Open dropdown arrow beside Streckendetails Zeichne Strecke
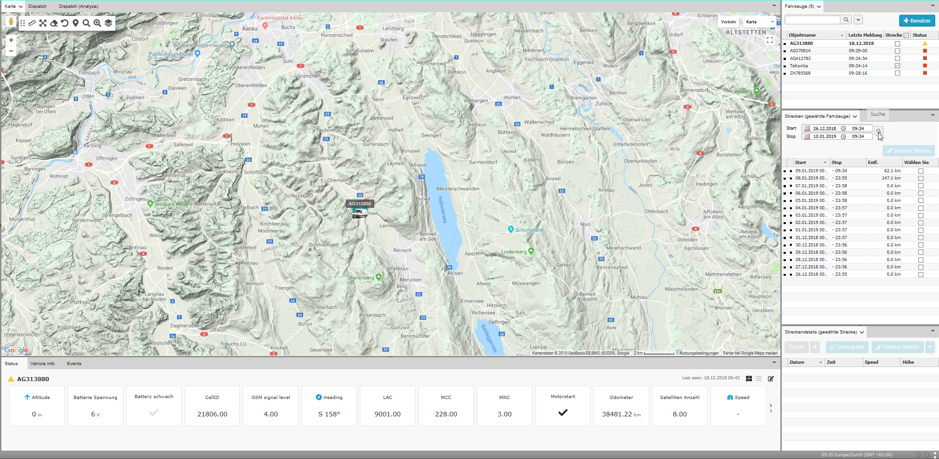This screenshot has height=459, width=939. [930, 347]
